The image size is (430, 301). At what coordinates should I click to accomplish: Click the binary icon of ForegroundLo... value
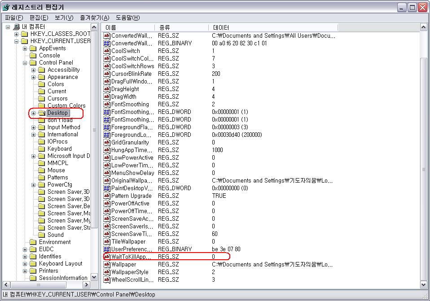107,135
